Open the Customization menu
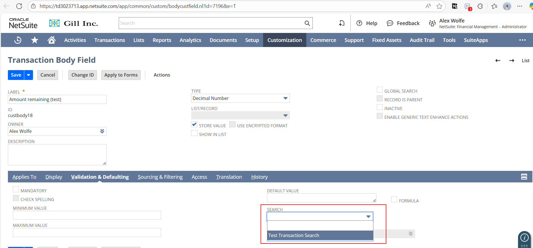The image size is (533, 248). 285,40
